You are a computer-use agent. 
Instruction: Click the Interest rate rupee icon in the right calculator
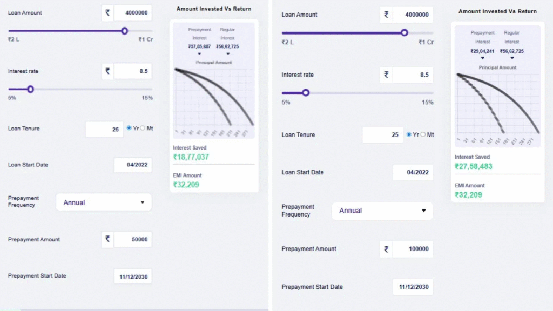coord(386,75)
